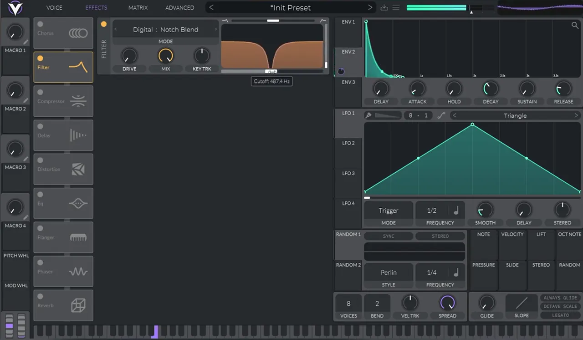
Task: Enable the Eq effect power dot
Action: (x=40, y=195)
